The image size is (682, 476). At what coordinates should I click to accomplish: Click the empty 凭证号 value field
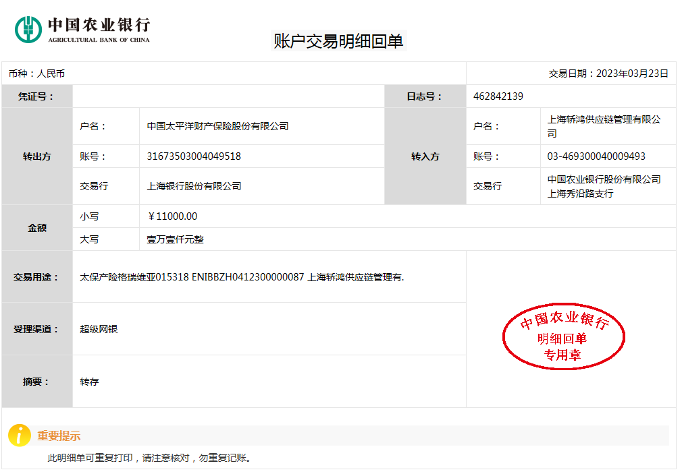click(x=228, y=96)
